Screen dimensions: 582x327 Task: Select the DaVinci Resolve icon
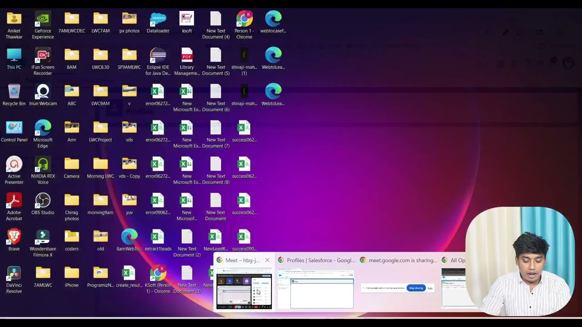(14, 280)
